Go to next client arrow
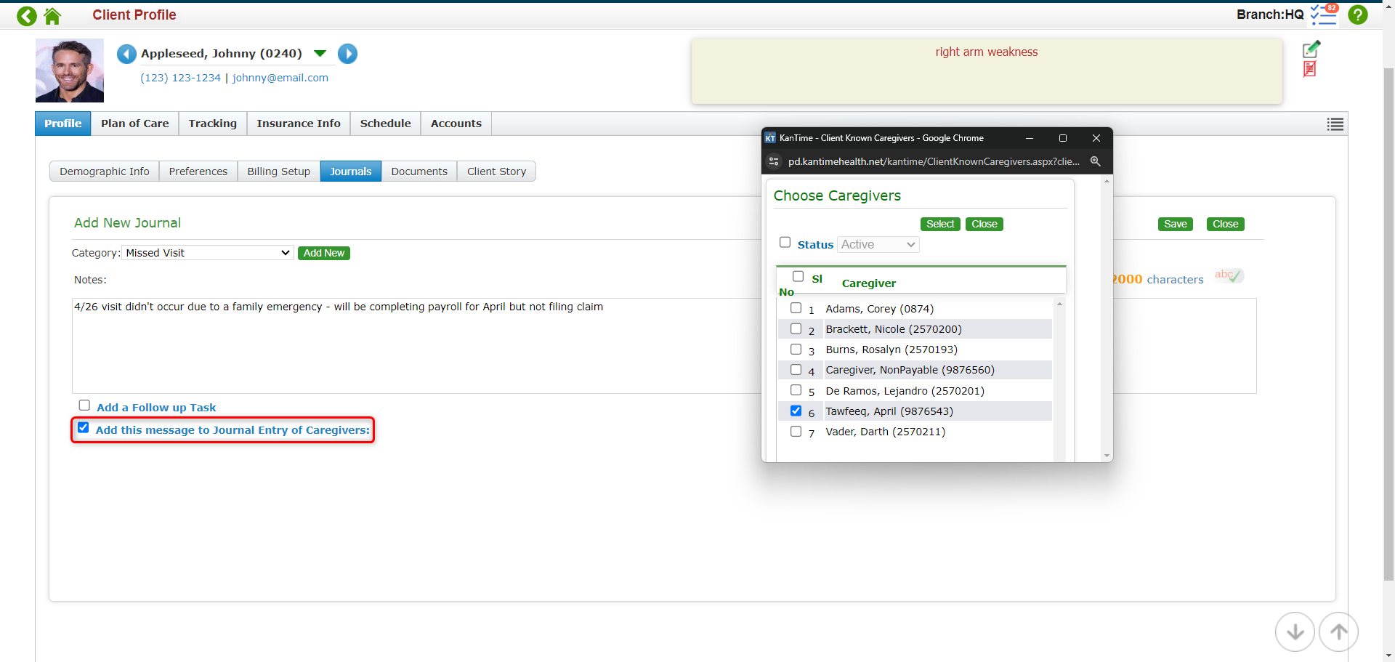 [x=347, y=54]
